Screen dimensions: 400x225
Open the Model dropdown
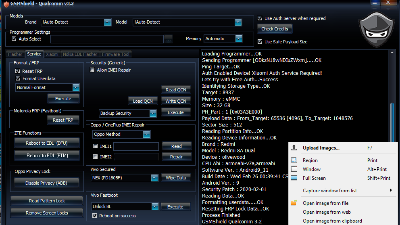(238, 22)
